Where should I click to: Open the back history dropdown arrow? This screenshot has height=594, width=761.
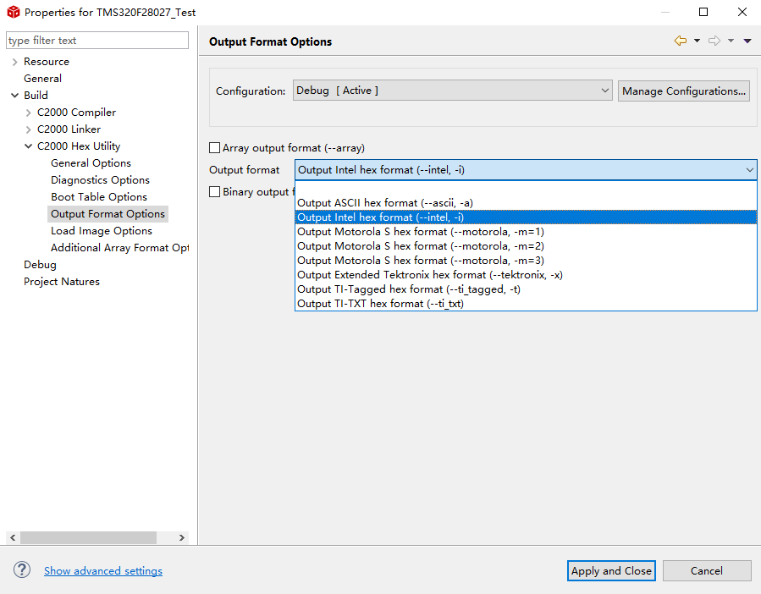coord(697,41)
